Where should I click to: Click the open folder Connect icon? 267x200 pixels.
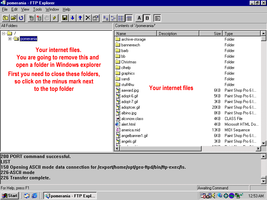click(13, 18)
